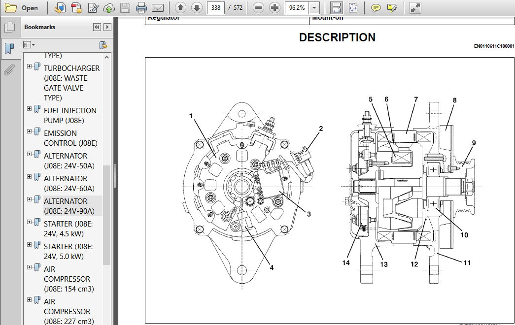Open TURBOCHARGER waste gate valve bookmark

coord(71,83)
